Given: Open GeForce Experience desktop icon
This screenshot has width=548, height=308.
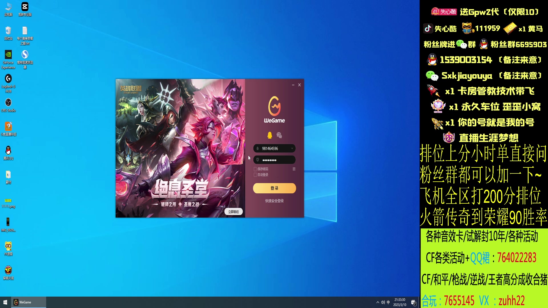Looking at the screenshot, I should [x=8, y=60].
